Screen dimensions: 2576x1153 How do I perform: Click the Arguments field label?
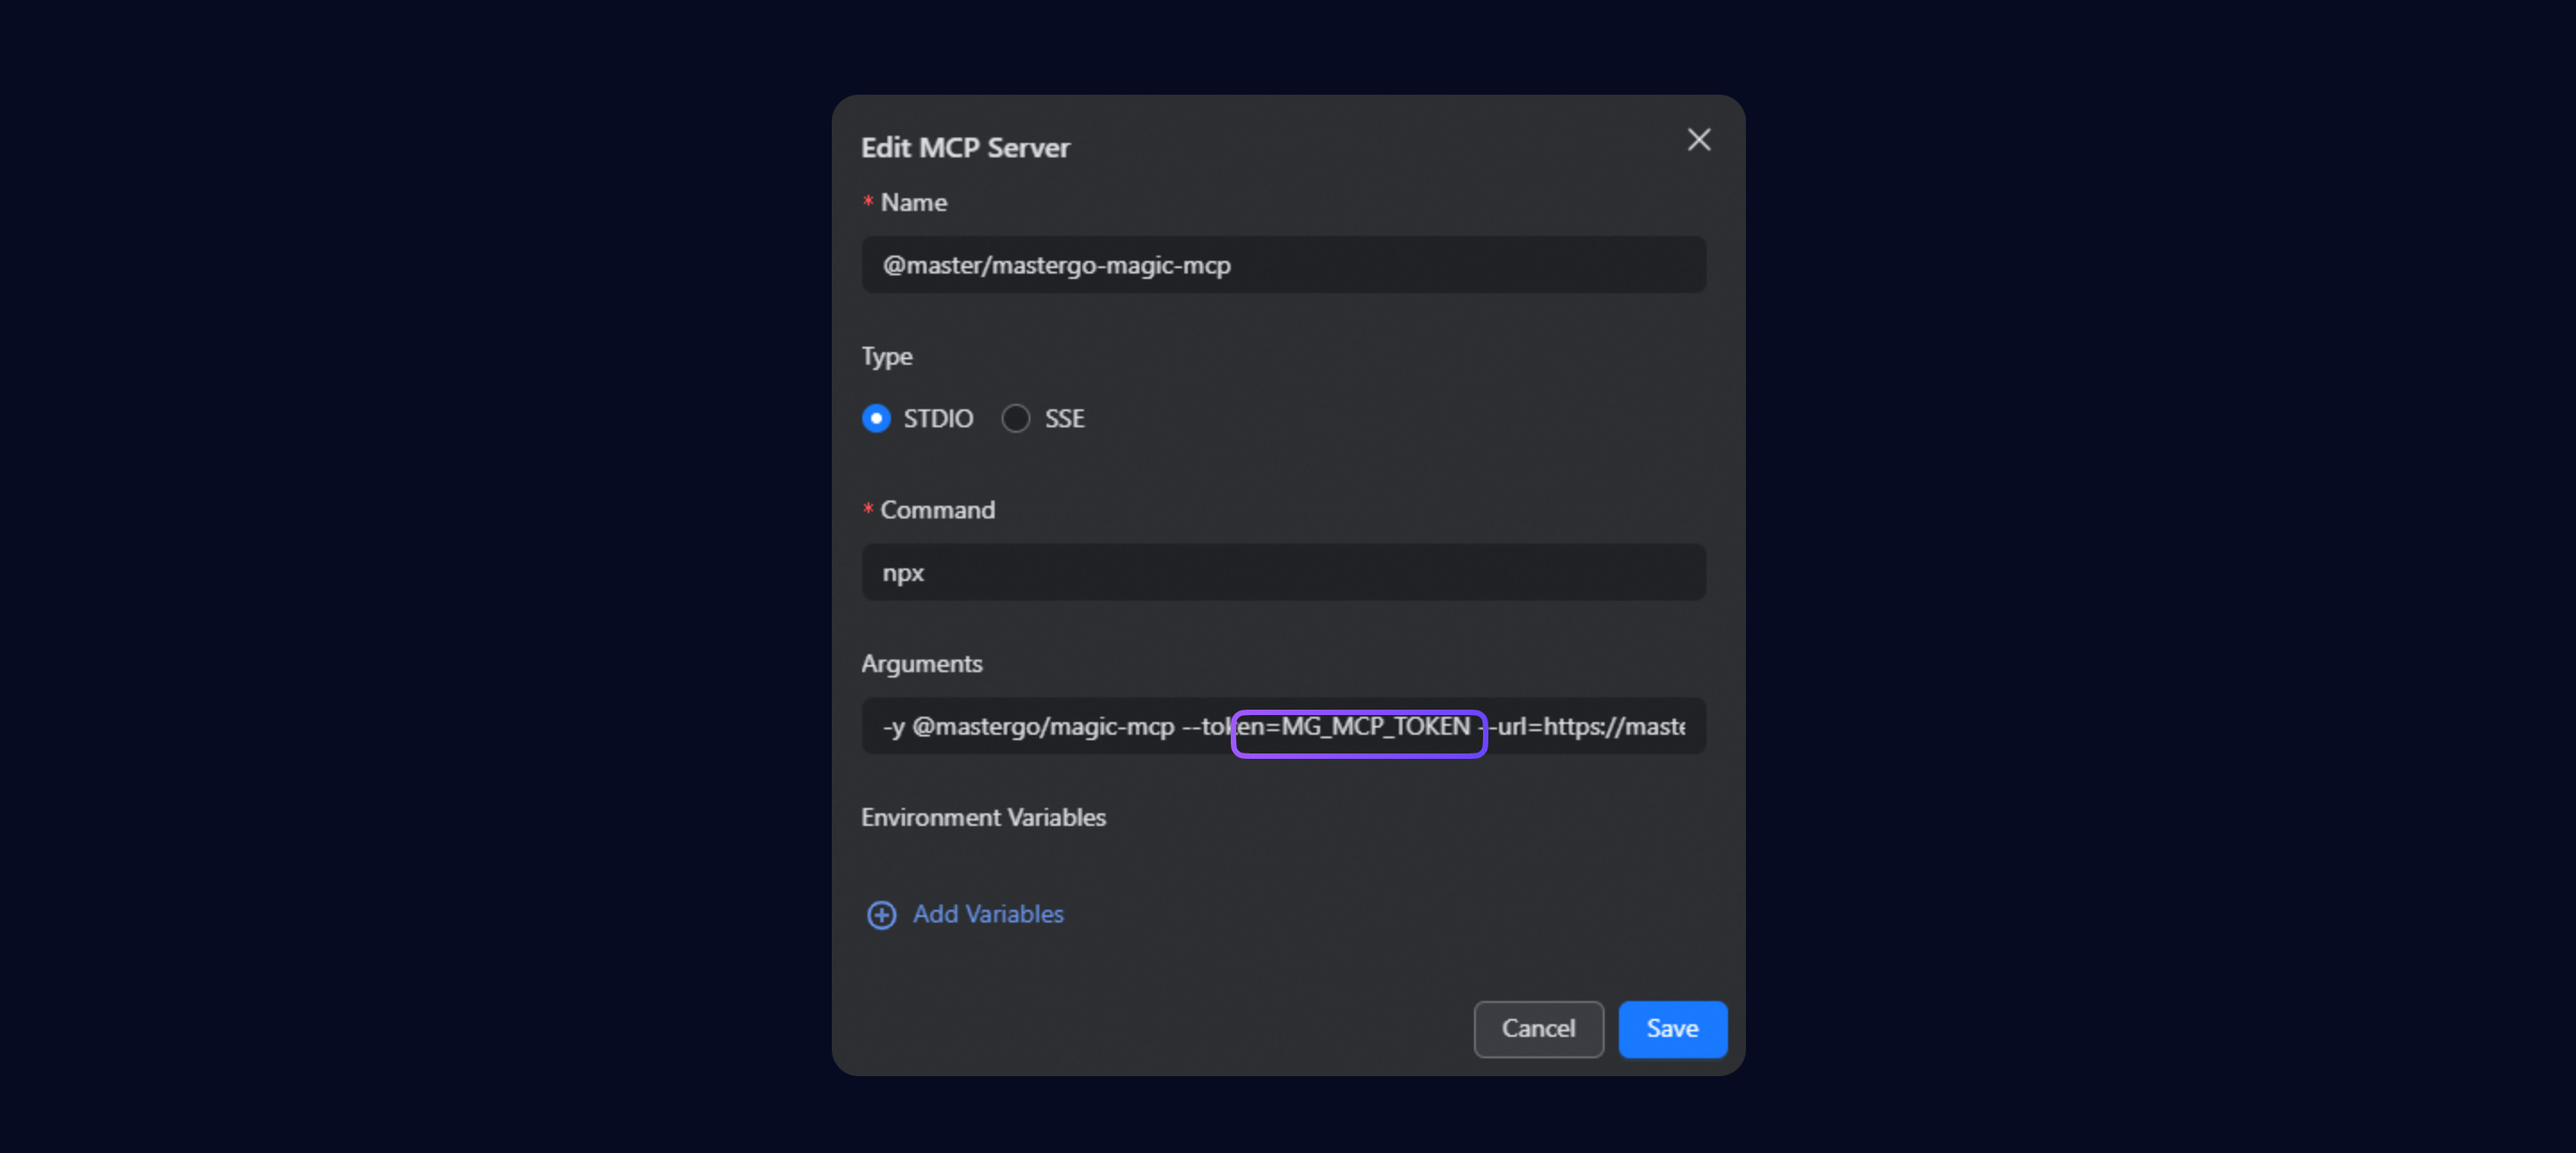click(x=921, y=663)
